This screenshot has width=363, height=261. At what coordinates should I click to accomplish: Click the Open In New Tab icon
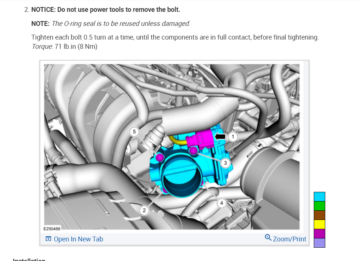48,239
